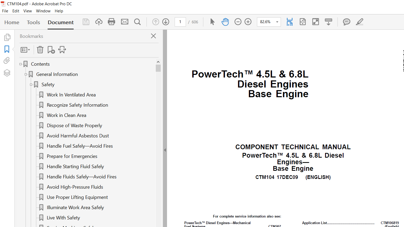Open the Attachments paperclip panel
404x227 pixels.
pyautogui.click(x=7, y=61)
